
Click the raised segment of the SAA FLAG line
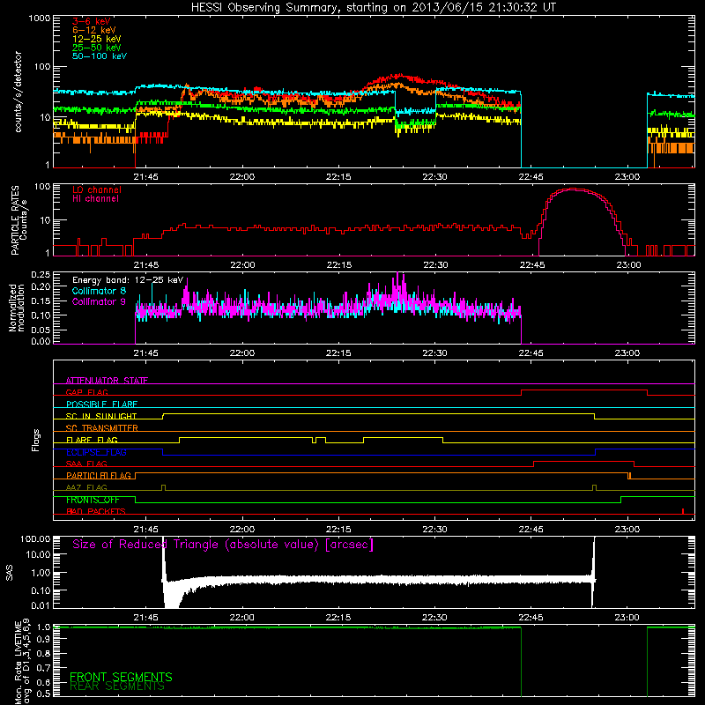(x=583, y=461)
